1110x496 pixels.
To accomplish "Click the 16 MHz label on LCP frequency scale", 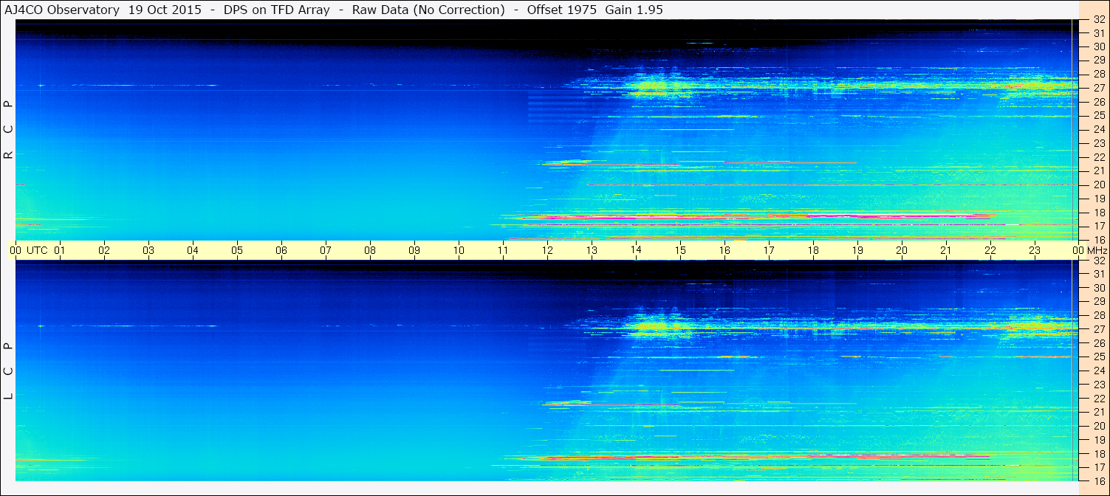I will (x=1098, y=480).
